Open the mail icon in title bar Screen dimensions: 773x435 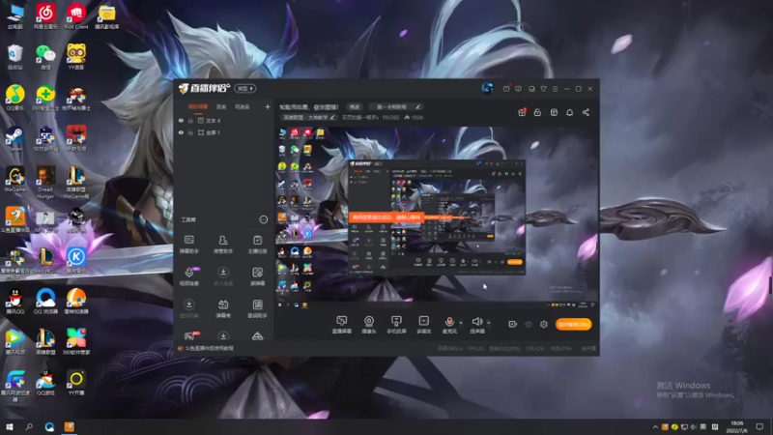coord(506,89)
